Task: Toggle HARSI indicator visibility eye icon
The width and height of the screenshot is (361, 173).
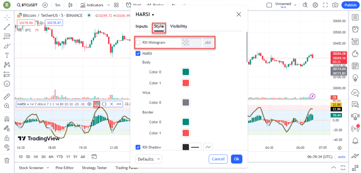Action: (90, 104)
